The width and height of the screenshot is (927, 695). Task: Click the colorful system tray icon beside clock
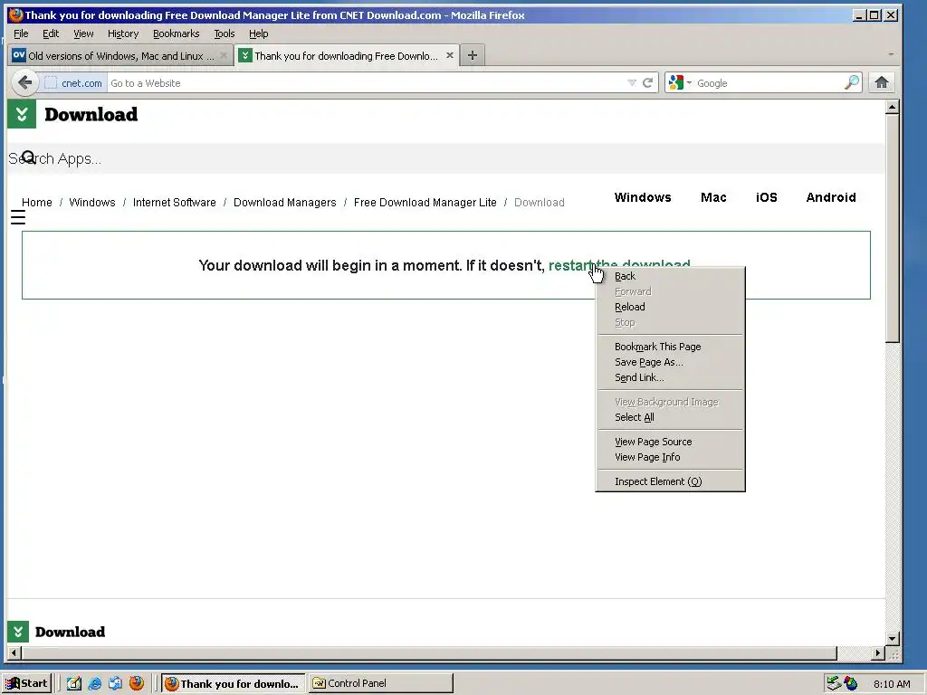(x=851, y=683)
